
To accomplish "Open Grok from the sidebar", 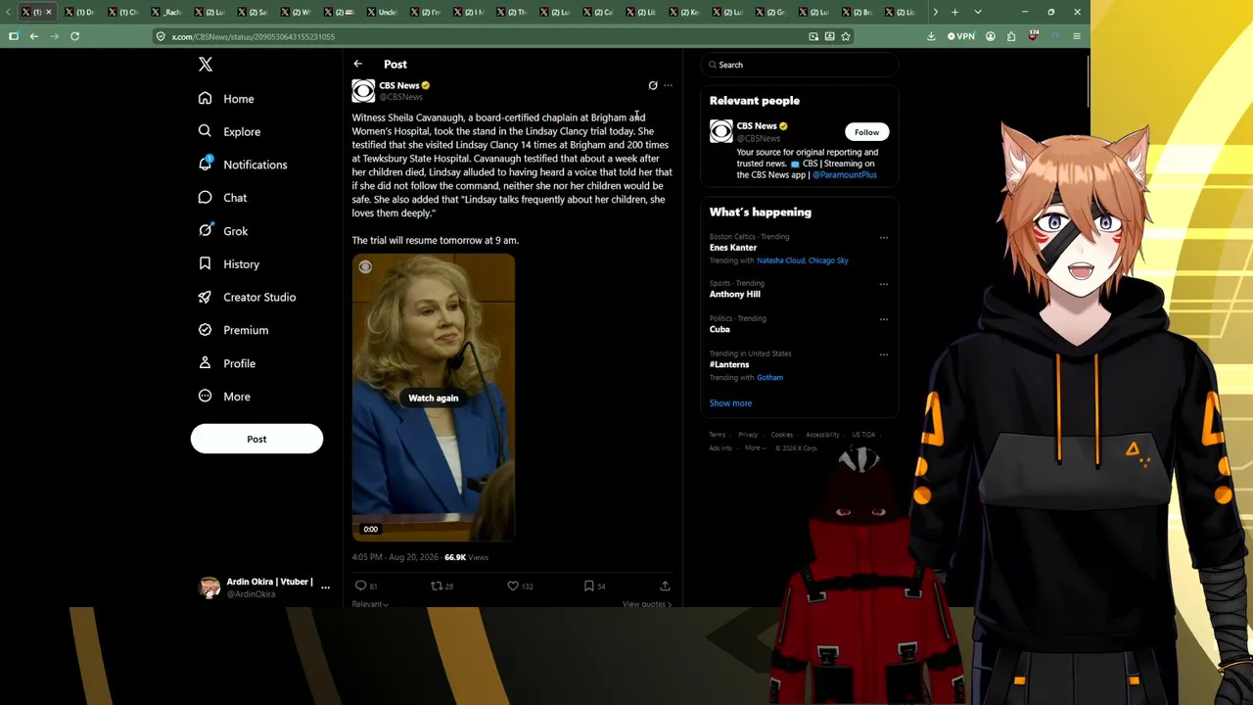I will pyautogui.click(x=223, y=231).
